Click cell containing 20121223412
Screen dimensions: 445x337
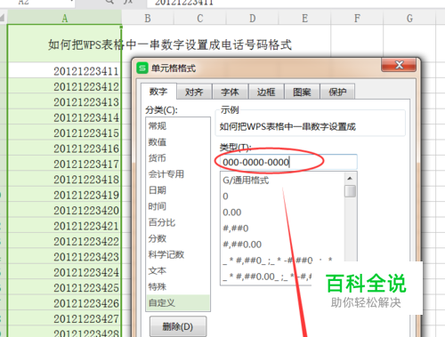click(x=65, y=86)
